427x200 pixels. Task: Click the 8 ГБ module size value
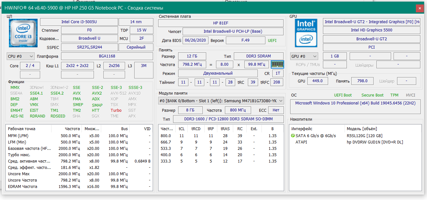click(190, 110)
